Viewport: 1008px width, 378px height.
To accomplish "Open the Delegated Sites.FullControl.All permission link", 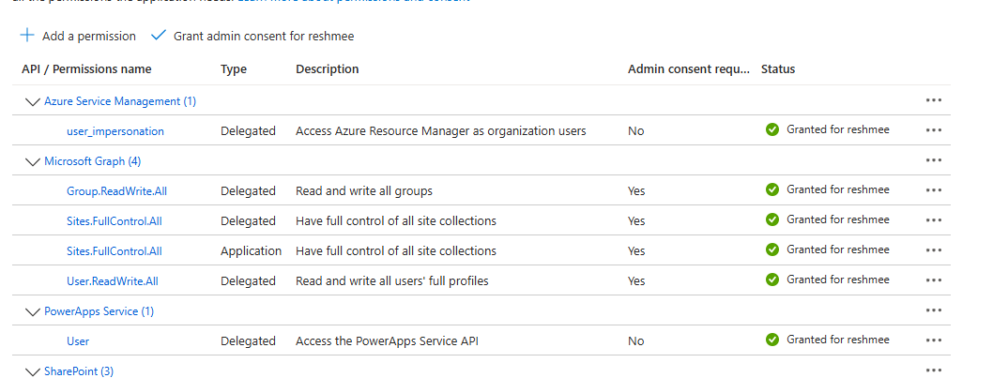I will point(115,221).
